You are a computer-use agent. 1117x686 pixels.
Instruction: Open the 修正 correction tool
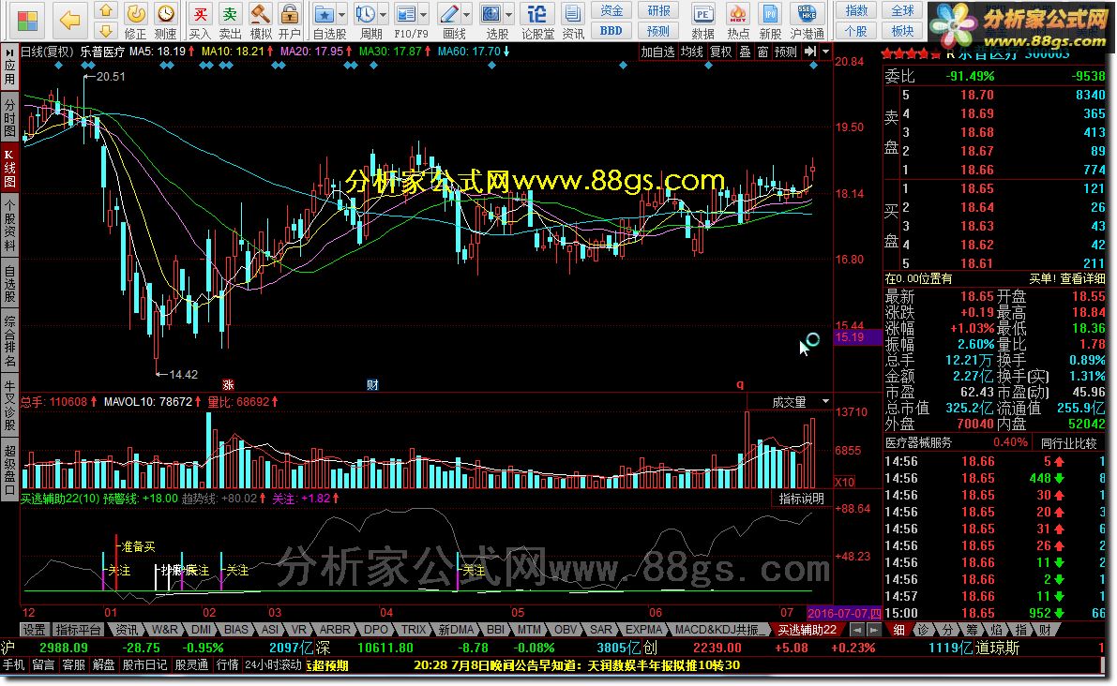pos(135,21)
